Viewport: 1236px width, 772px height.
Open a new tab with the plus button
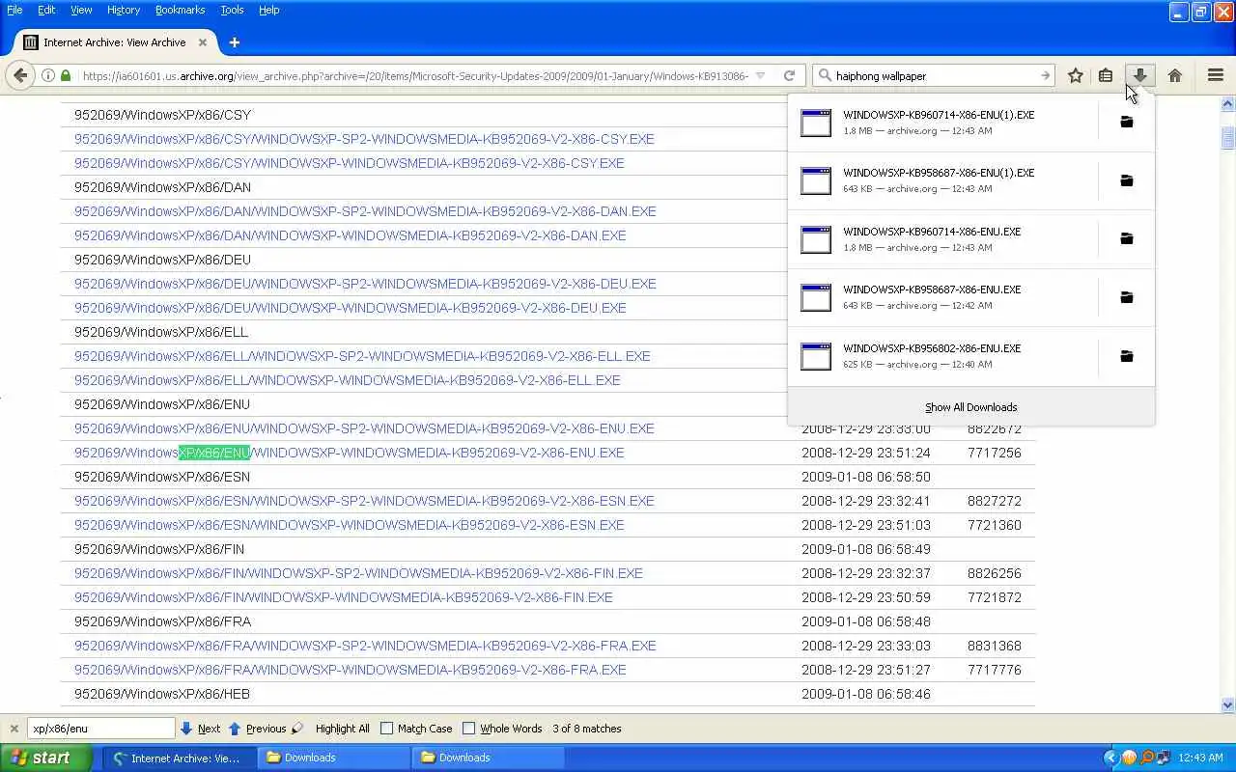[234, 42]
